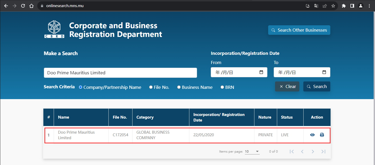Screen dimensions: 375x165
Task: Go back to the previous page
Action: [6, 6]
